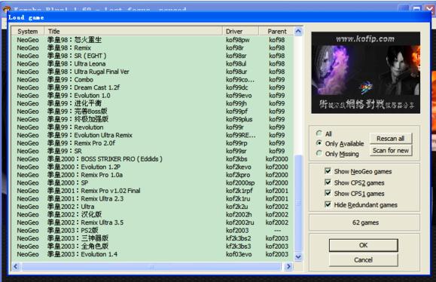
Task: Select '99 : Dream Cast 1.2f' entry
Action: 152,87
